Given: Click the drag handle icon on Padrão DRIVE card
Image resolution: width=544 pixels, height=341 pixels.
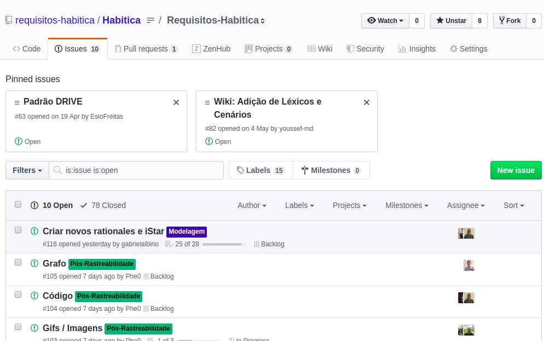Looking at the screenshot, I should coord(16,103).
